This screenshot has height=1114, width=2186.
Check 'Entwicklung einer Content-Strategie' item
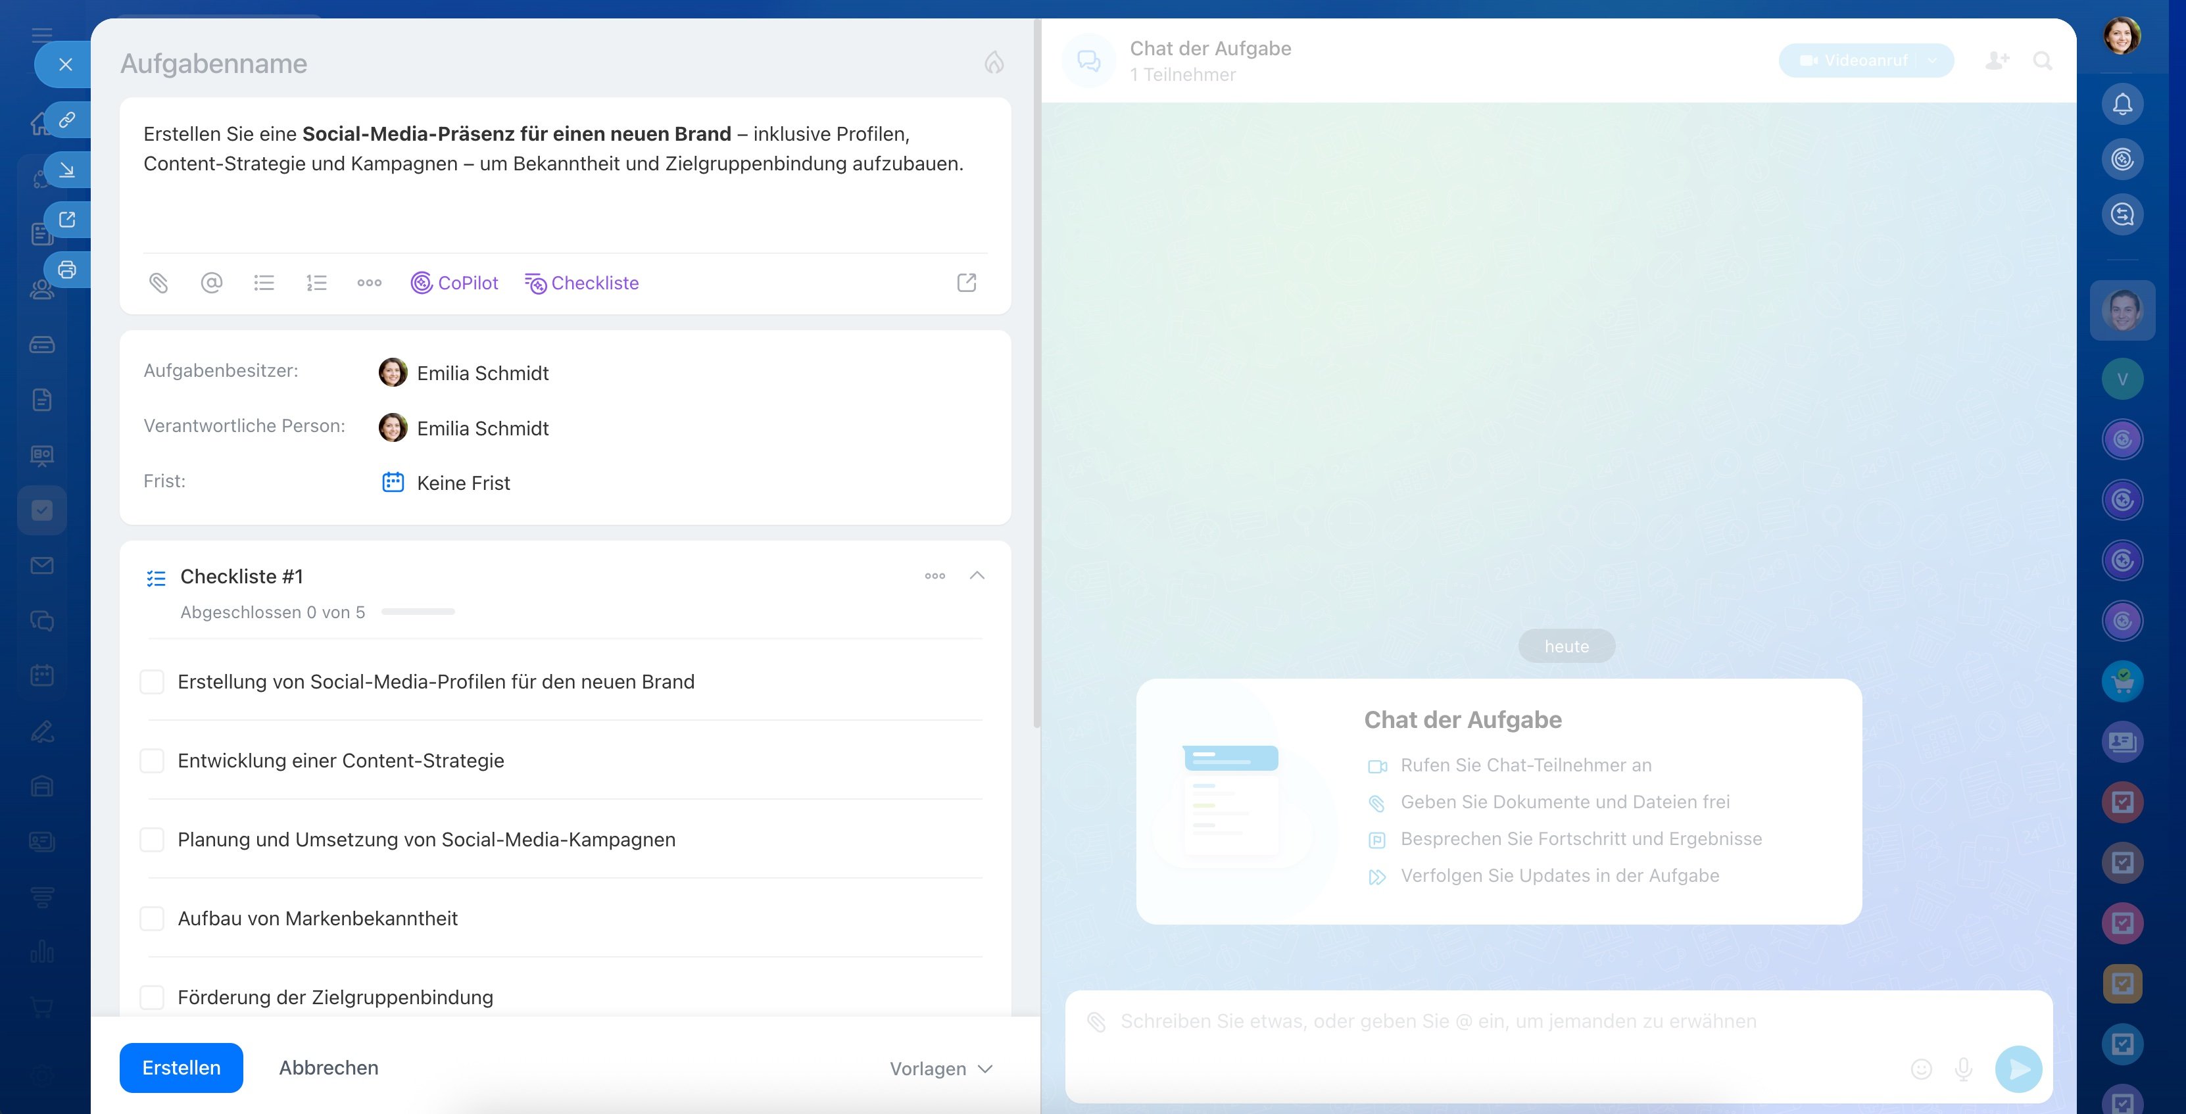[152, 761]
